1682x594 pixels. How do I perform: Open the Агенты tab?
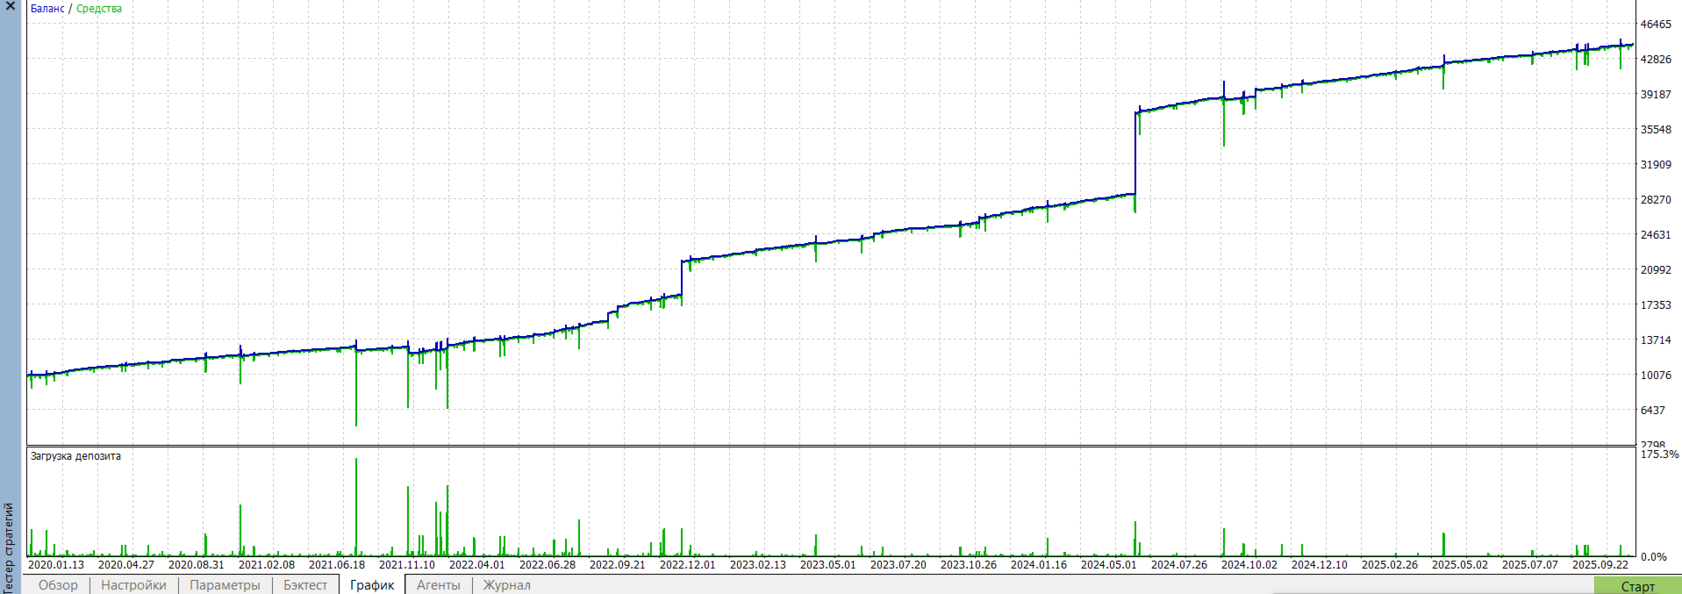(x=438, y=585)
